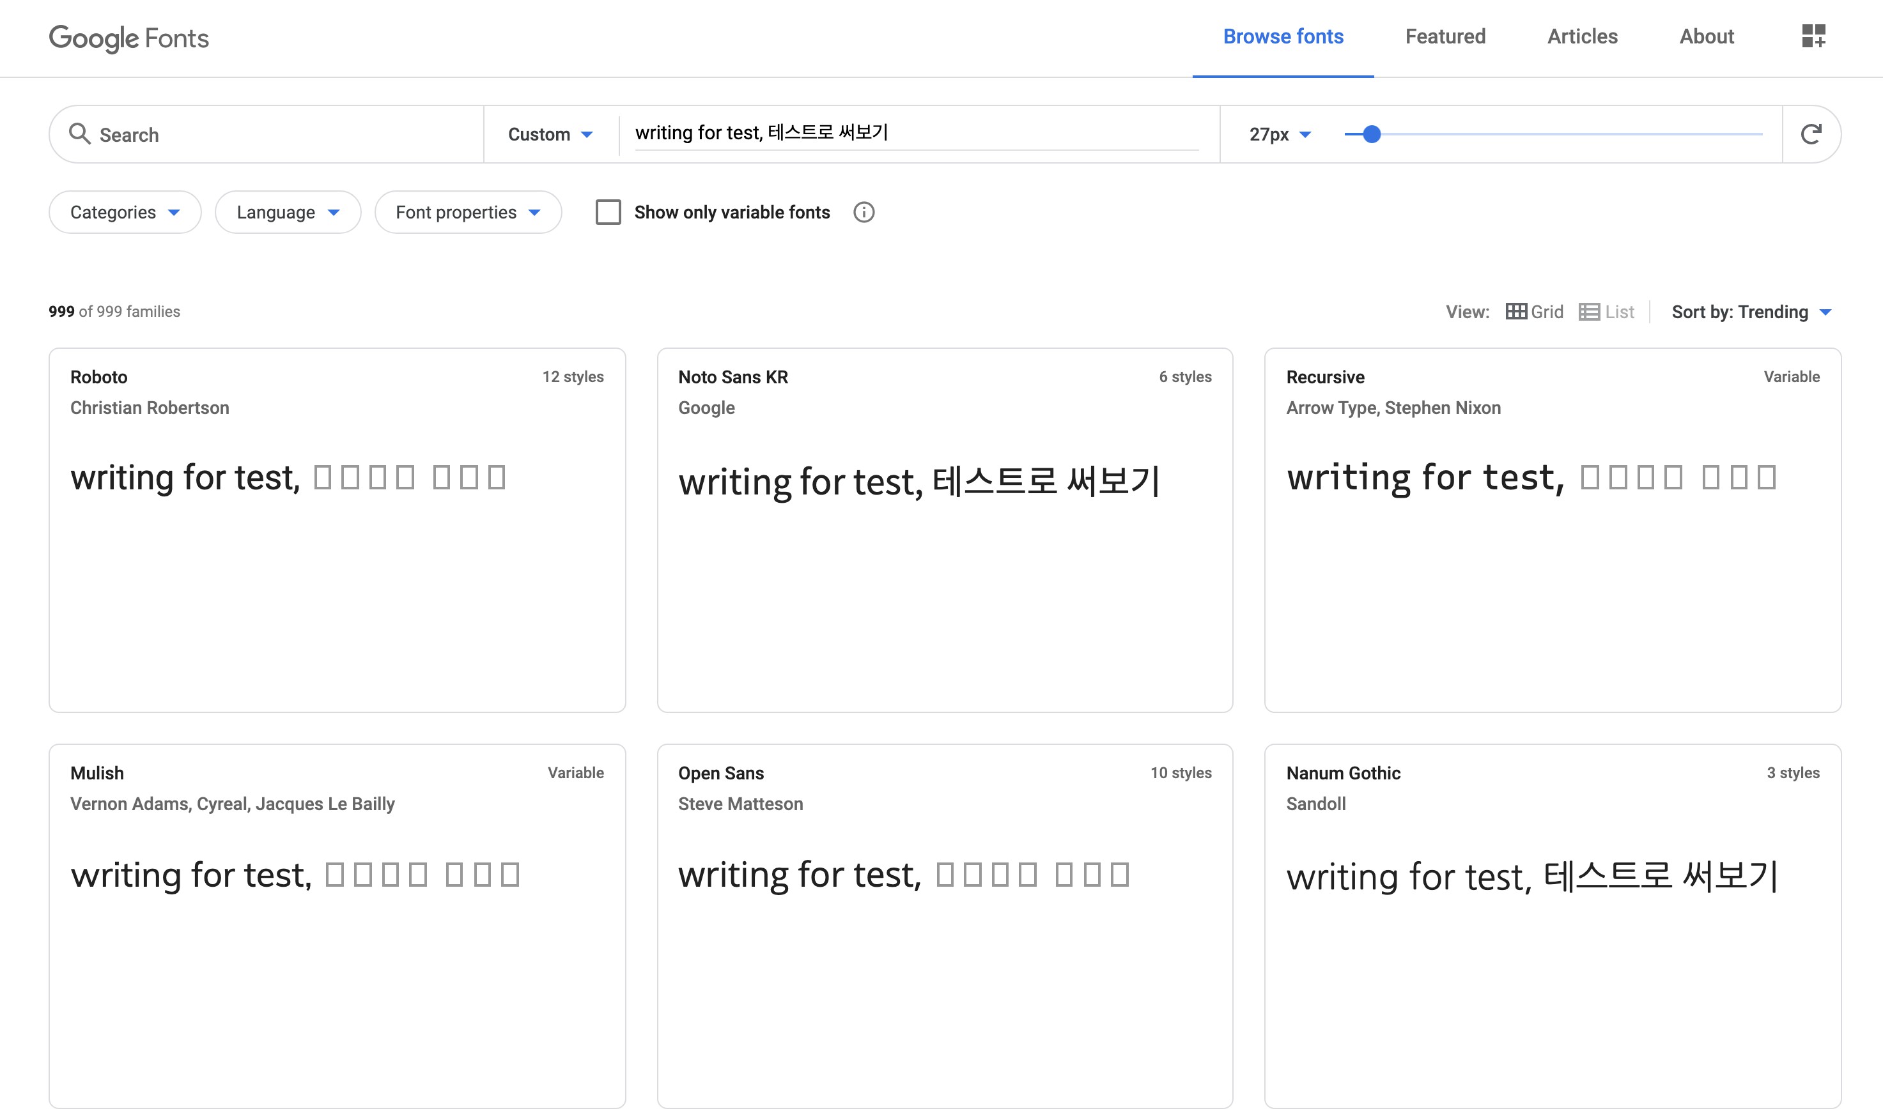This screenshot has height=1118, width=1883.
Task: Toggle Show only variable fonts checkbox
Action: point(608,213)
